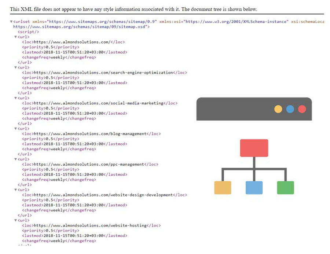The image size is (330, 254).
Task: Click lastmod date under social-media-marketing
Action: pos(74,113)
